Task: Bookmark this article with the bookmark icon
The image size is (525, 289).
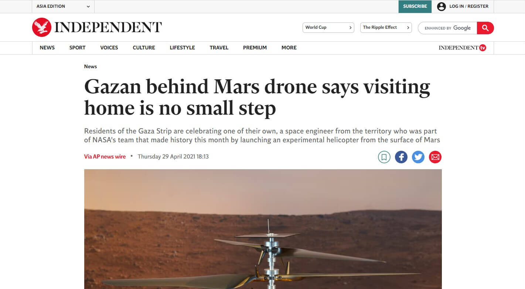Action: [x=384, y=157]
